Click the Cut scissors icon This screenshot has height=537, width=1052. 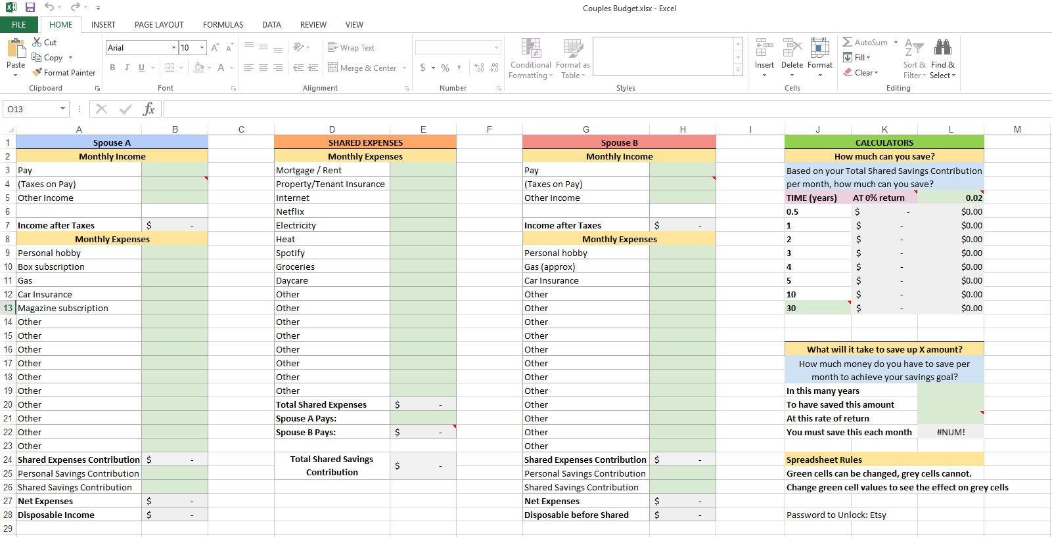point(37,42)
